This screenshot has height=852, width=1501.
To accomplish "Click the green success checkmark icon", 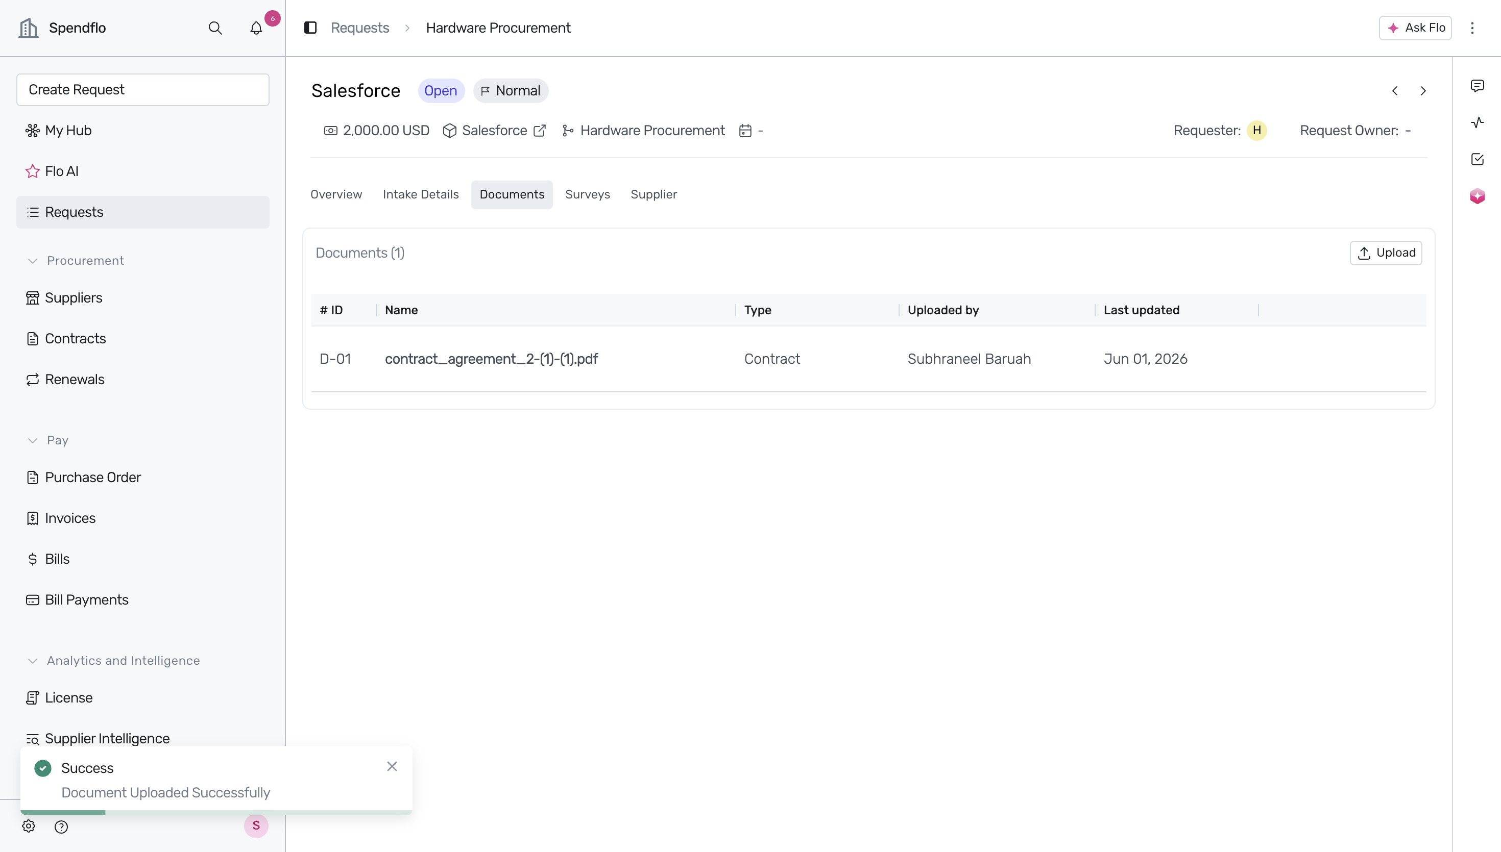I will coord(43,768).
